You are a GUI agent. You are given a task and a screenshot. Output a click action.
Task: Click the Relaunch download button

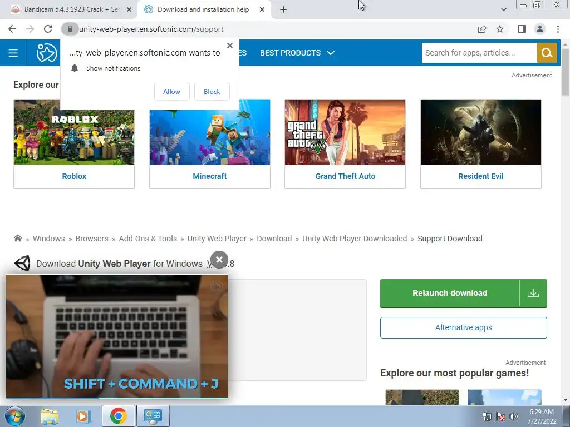click(450, 293)
